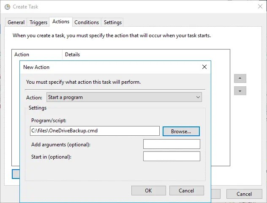267x203 pixels.
Task: Select the Actions tab
Action: coord(61,22)
